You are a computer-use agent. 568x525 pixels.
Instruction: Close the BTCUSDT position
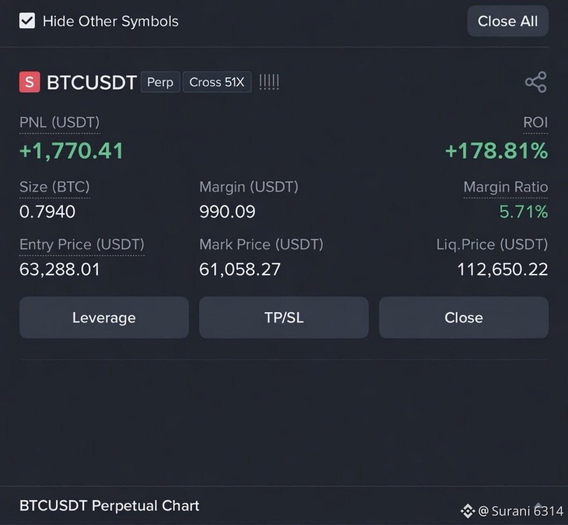[x=464, y=317]
